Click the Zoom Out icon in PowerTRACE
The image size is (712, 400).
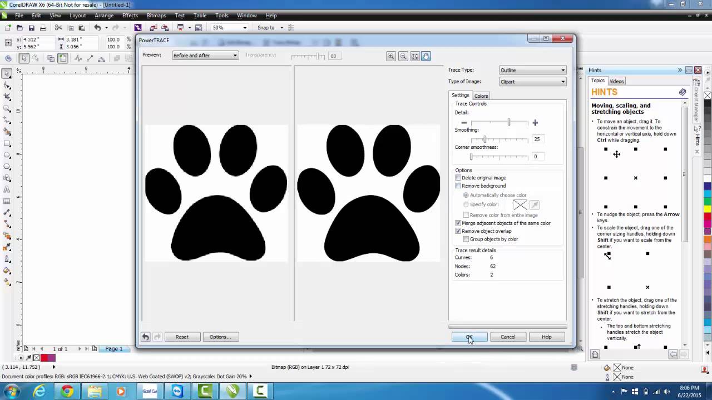pos(403,56)
